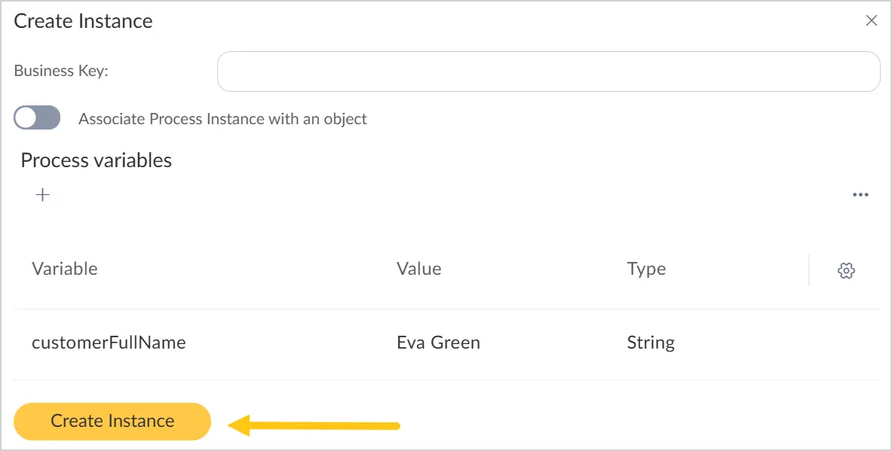Sort by the Value column header

418,269
